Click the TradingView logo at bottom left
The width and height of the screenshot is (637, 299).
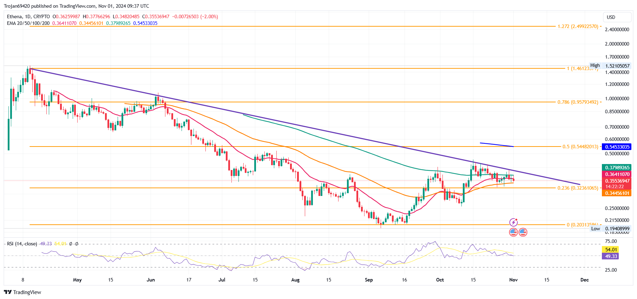click(22, 292)
